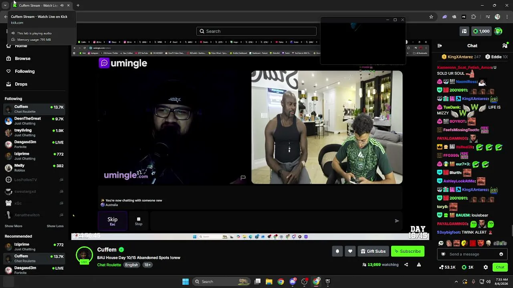Click the AshleyLookAtMe username in chat

[x=459, y=181]
